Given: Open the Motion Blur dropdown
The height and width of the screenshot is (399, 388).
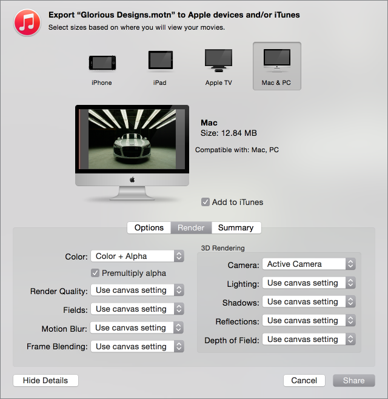Looking at the screenshot, I should (137, 327).
